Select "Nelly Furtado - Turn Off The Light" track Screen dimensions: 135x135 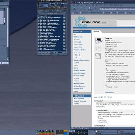point(52,36)
